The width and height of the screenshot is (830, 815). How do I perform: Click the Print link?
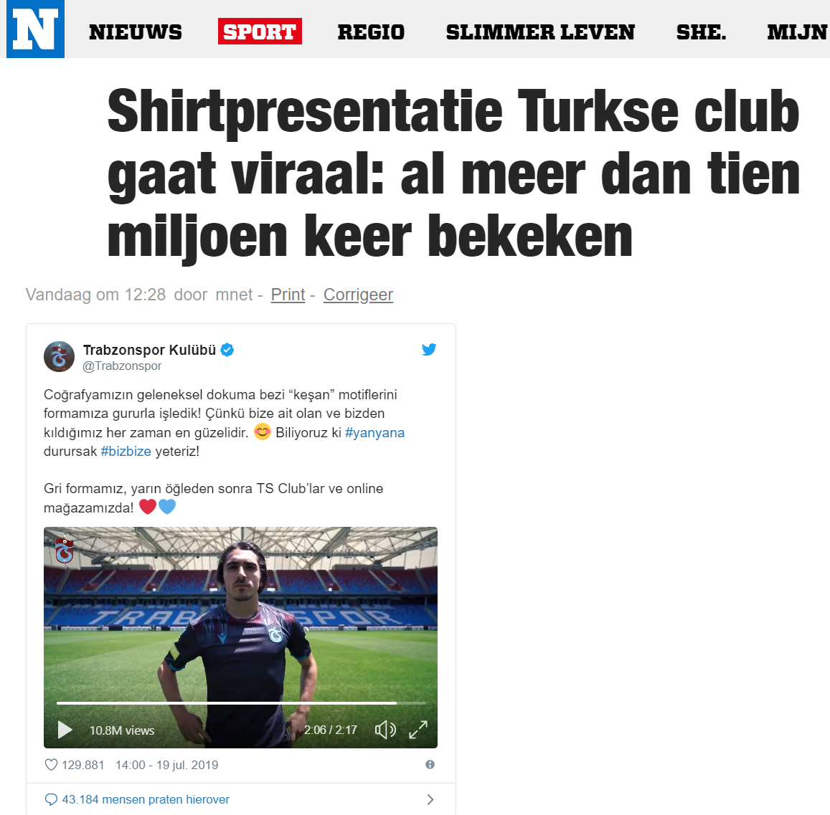288,295
